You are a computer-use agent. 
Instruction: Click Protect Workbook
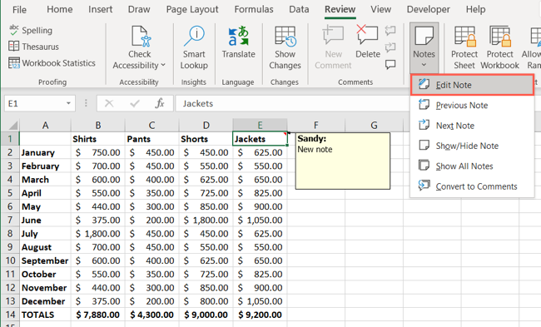click(499, 47)
